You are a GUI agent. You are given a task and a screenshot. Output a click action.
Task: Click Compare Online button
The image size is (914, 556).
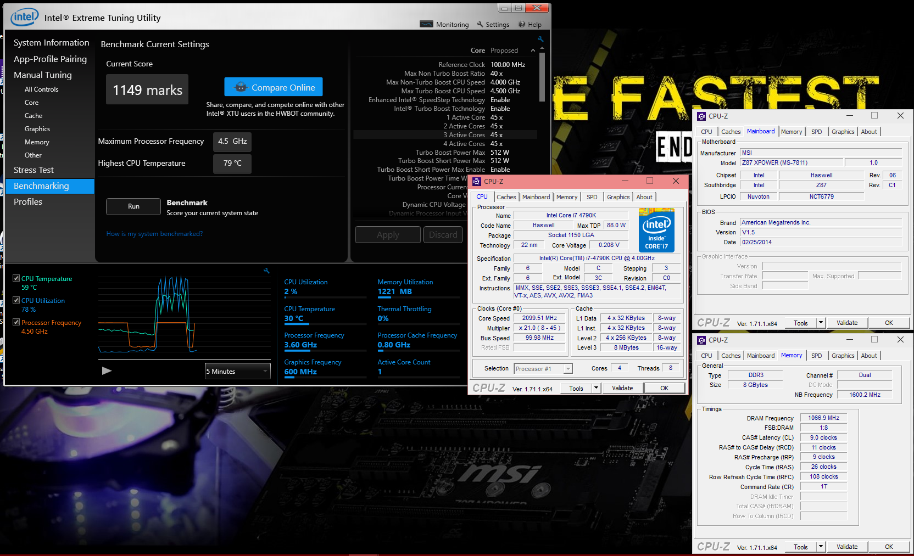click(x=274, y=87)
